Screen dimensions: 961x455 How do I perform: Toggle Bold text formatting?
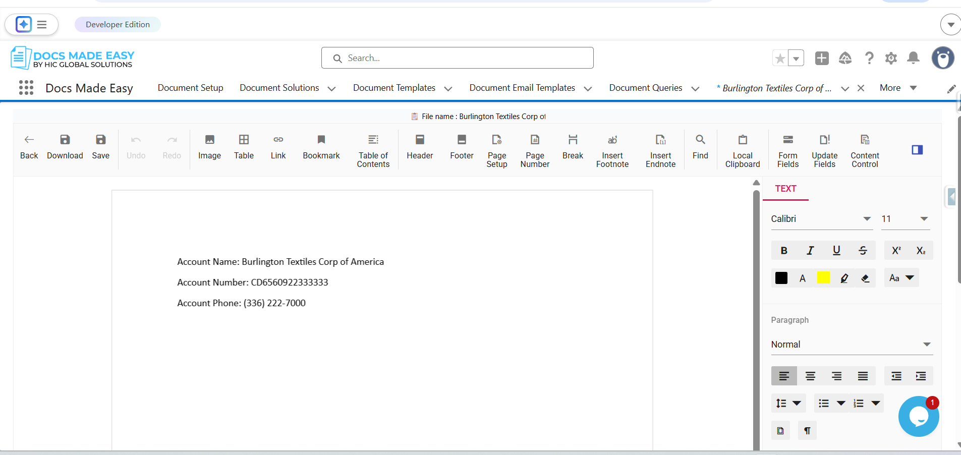pos(783,251)
